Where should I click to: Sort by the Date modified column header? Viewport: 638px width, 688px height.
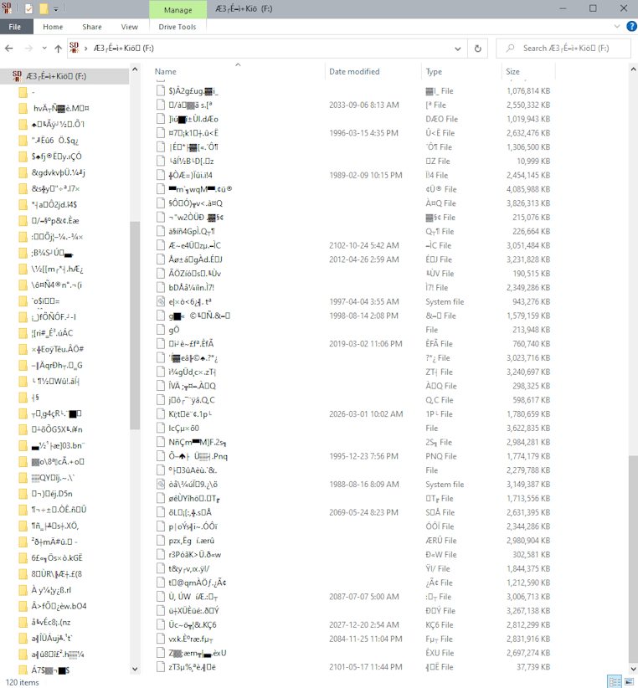(x=354, y=72)
